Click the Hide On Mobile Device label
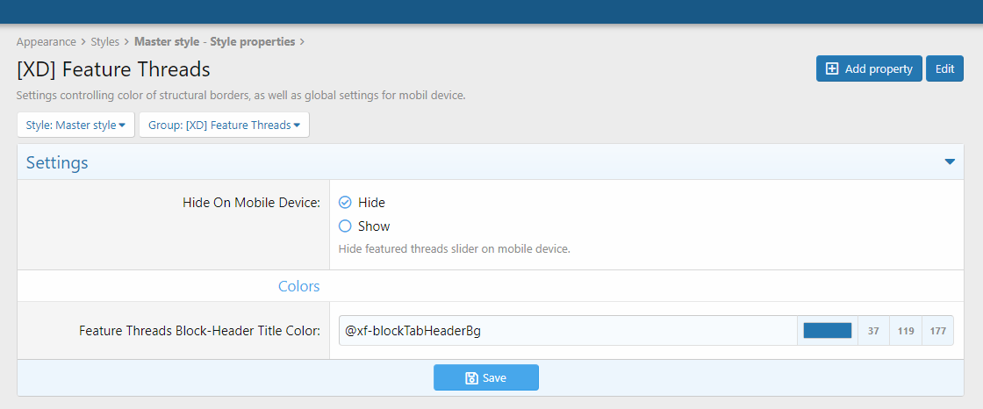This screenshot has height=409, width=983. tap(251, 203)
